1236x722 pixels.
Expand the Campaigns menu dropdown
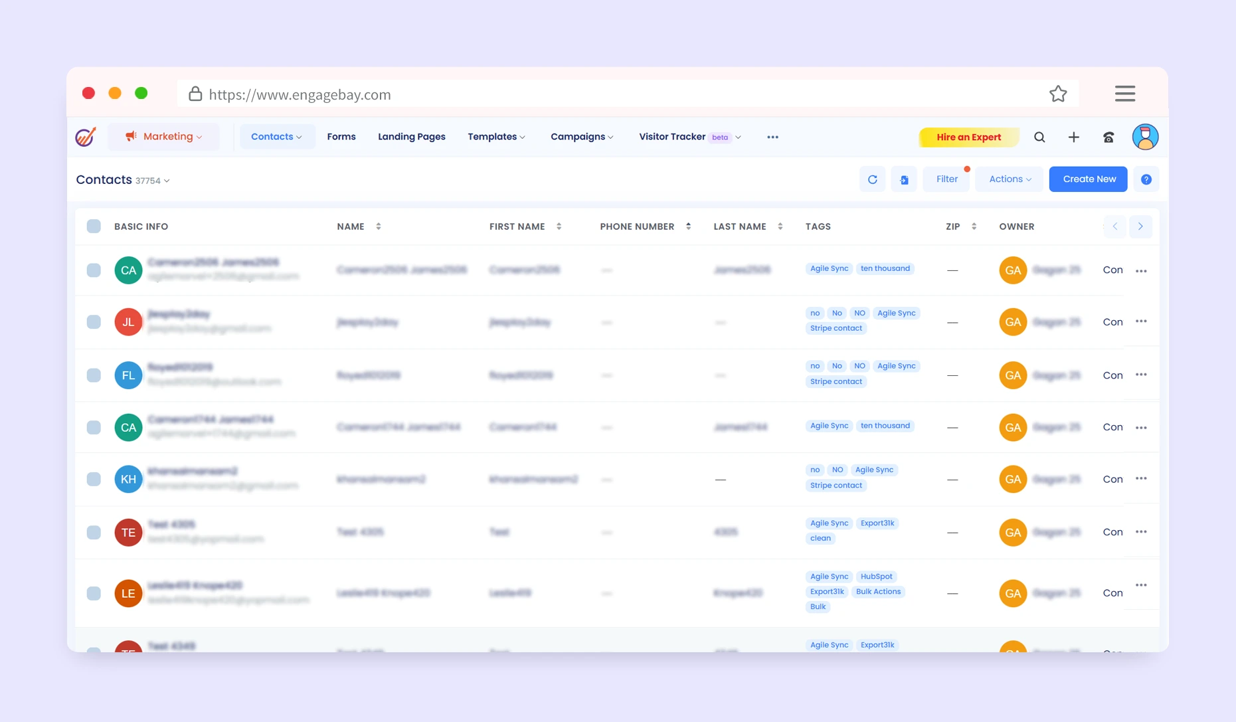(582, 137)
